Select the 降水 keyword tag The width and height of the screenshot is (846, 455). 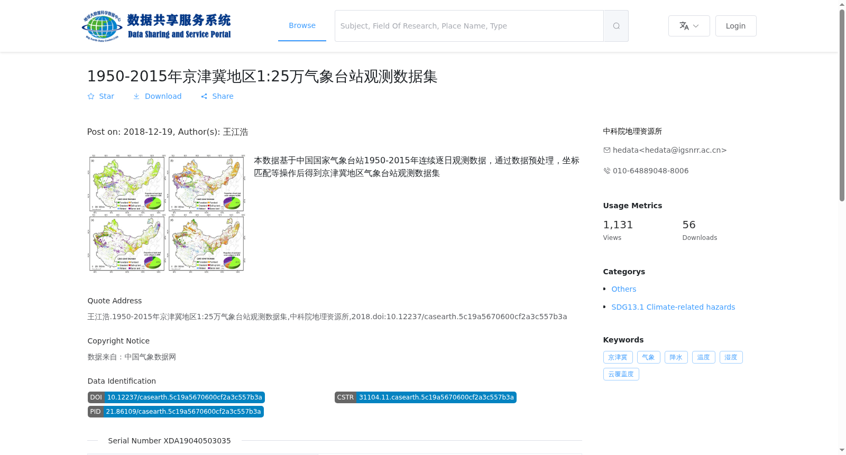(676, 357)
